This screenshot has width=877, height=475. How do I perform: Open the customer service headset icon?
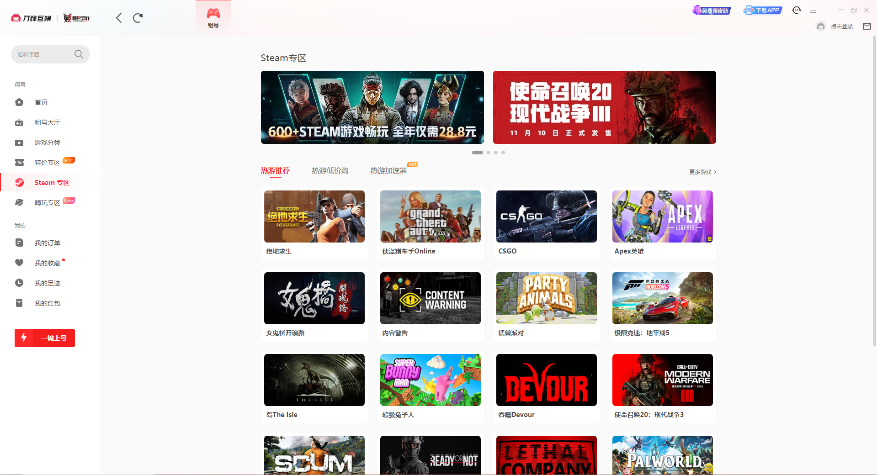[x=797, y=10]
